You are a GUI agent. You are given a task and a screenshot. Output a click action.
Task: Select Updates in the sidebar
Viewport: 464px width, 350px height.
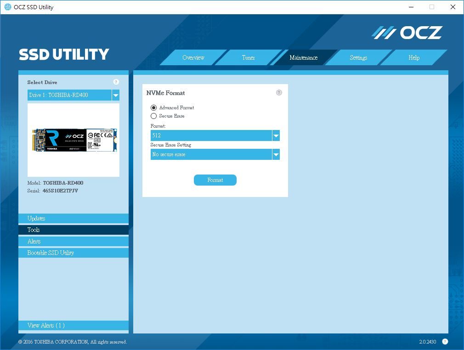(x=74, y=218)
